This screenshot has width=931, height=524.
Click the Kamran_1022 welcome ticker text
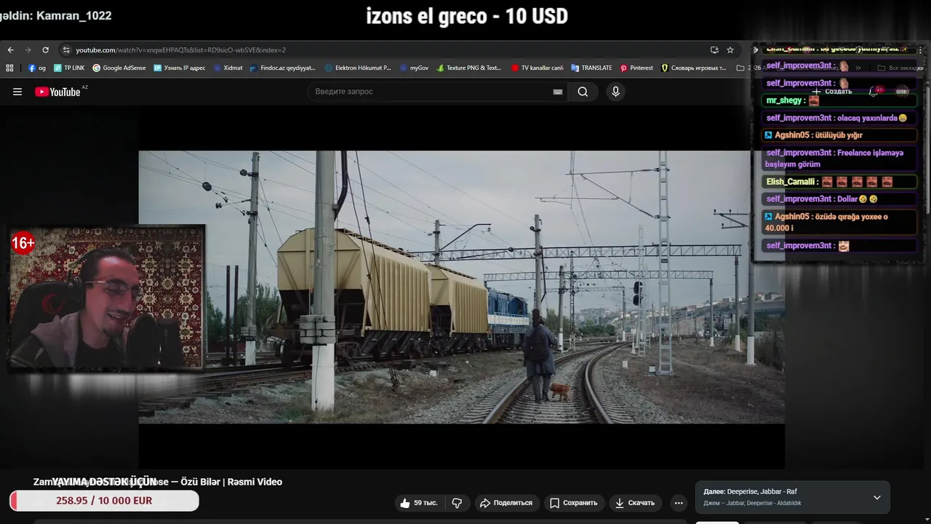pyautogui.click(x=56, y=15)
